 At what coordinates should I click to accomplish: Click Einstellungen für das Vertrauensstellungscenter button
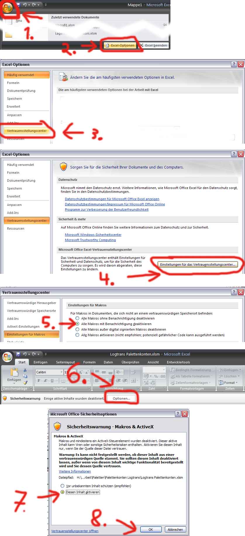click(198, 264)
